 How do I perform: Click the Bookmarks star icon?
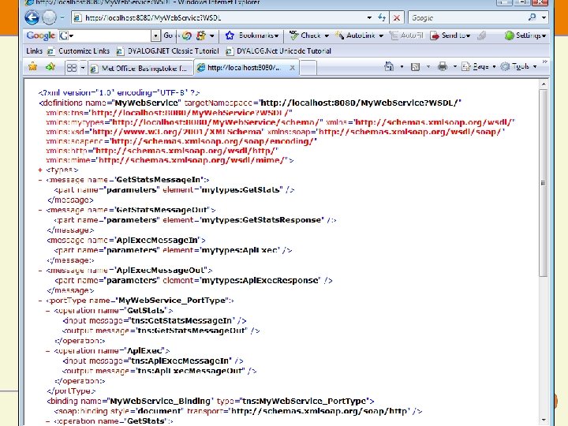point(230,35)
